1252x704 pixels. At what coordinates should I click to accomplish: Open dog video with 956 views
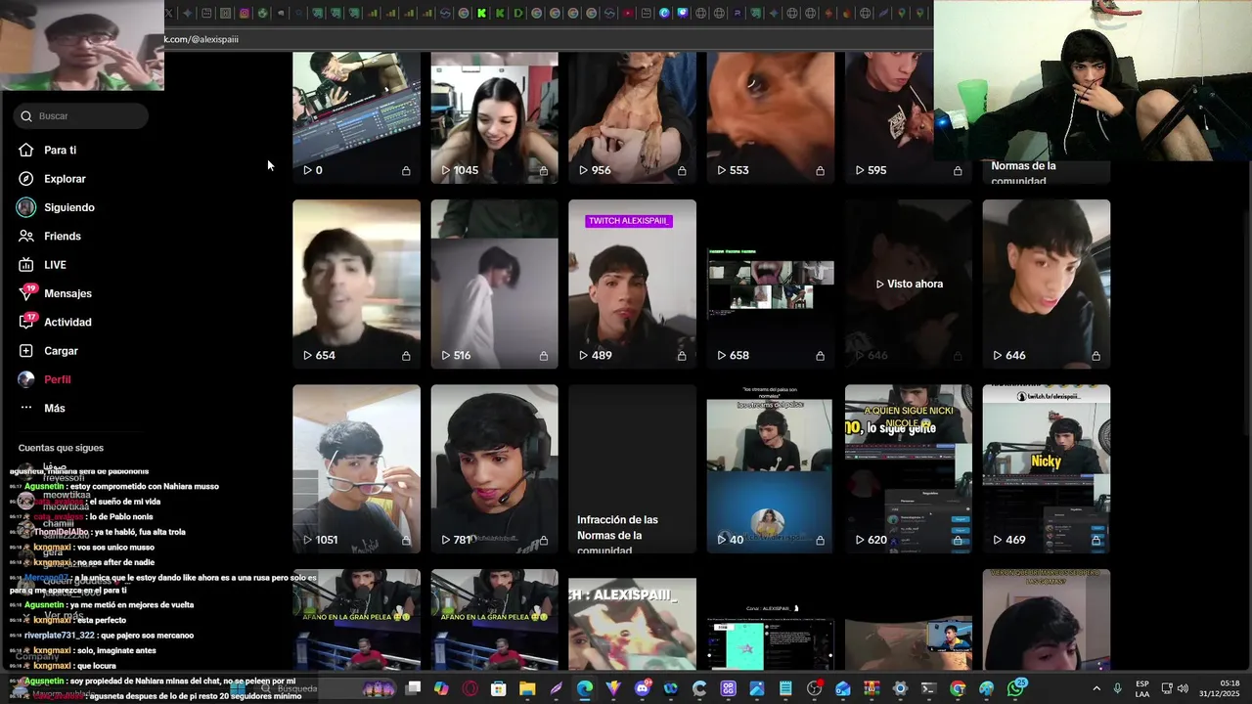click(x=632, y=117)
